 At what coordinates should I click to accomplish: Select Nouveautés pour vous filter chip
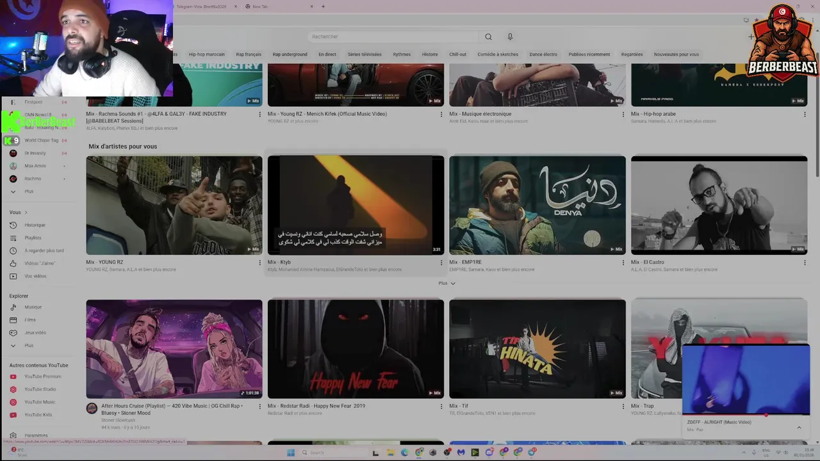coord(676,54)
